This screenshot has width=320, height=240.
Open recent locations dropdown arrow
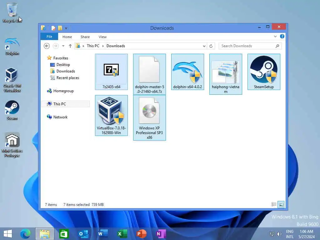click(x=63, y=46)
